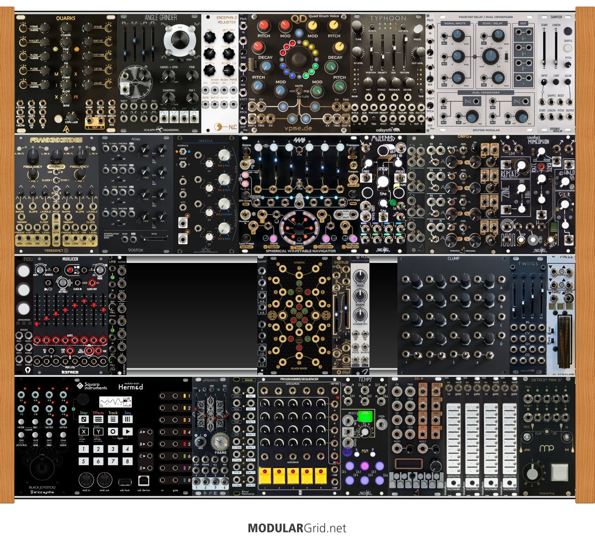Click the Quarks COARSE knob
Viewport: 595px width, 538px height.
(x=66, y=28)
